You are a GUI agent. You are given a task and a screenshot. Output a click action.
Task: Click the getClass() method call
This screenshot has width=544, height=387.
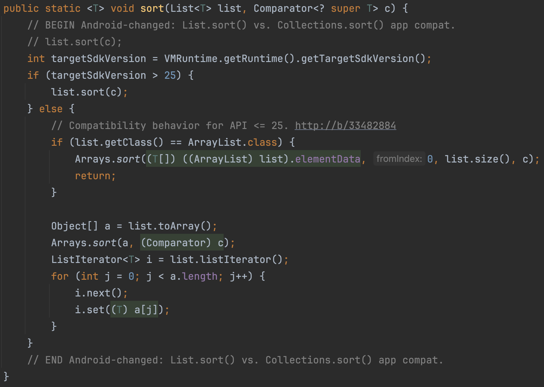tap(134, 142)
